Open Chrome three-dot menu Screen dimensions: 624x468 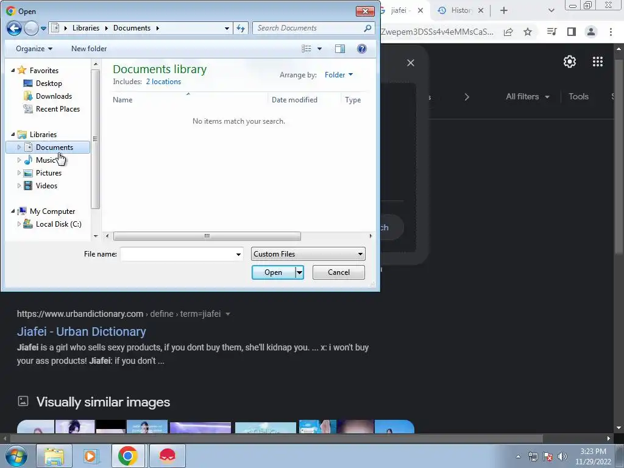pos(611,32)
